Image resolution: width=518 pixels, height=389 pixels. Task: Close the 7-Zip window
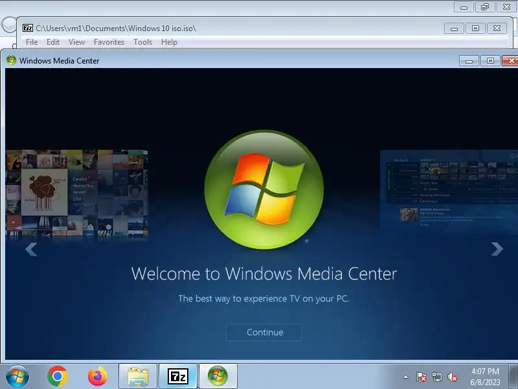497,29
